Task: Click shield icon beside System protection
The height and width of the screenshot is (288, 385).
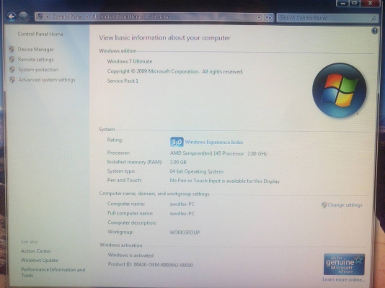Action: pos(12,70)
